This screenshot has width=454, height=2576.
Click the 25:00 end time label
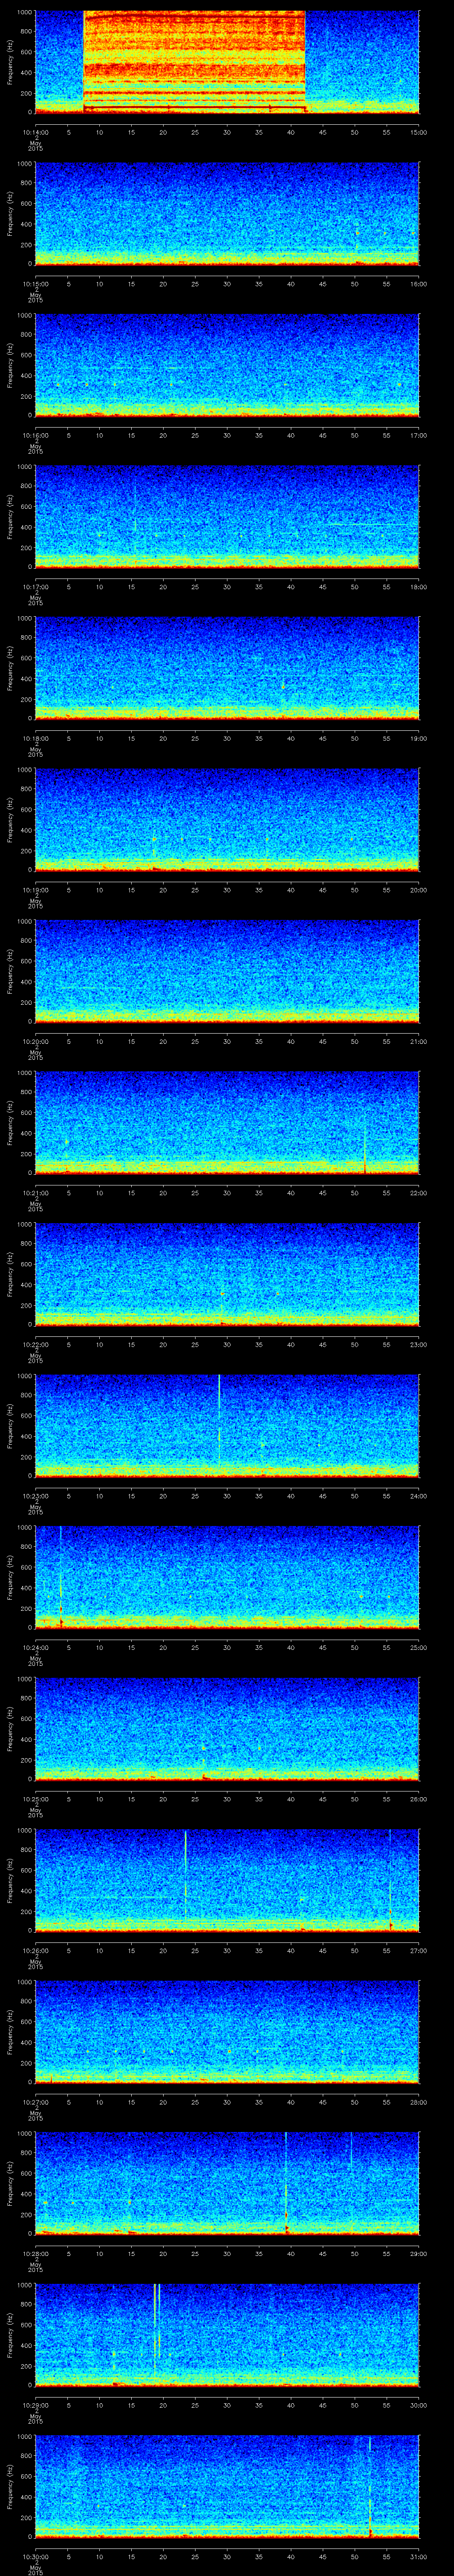tap(418, 1648)
